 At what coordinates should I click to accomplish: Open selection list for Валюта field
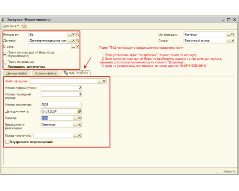pos(76,118)
